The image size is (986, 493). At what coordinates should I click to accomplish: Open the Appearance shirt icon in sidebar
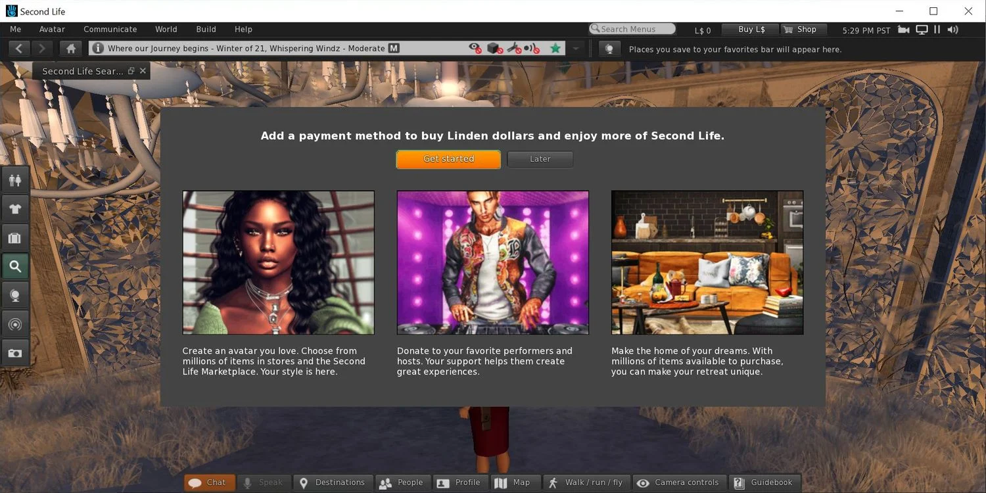(x=14, y=209)
